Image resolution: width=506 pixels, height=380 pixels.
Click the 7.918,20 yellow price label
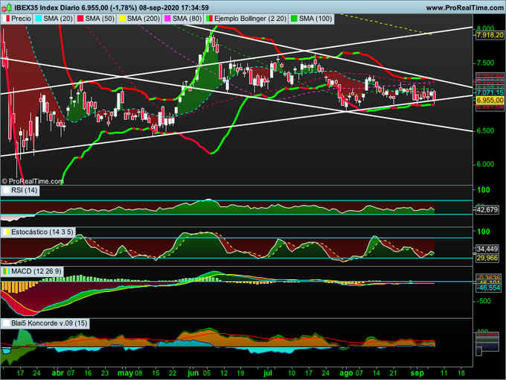coord(489,34)
